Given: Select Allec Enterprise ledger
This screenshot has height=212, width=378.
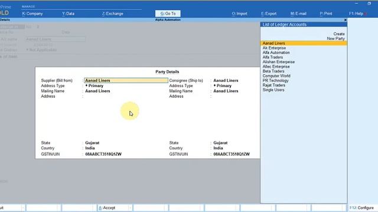Looking at the screenshot, I should click(x=276, y=67).
